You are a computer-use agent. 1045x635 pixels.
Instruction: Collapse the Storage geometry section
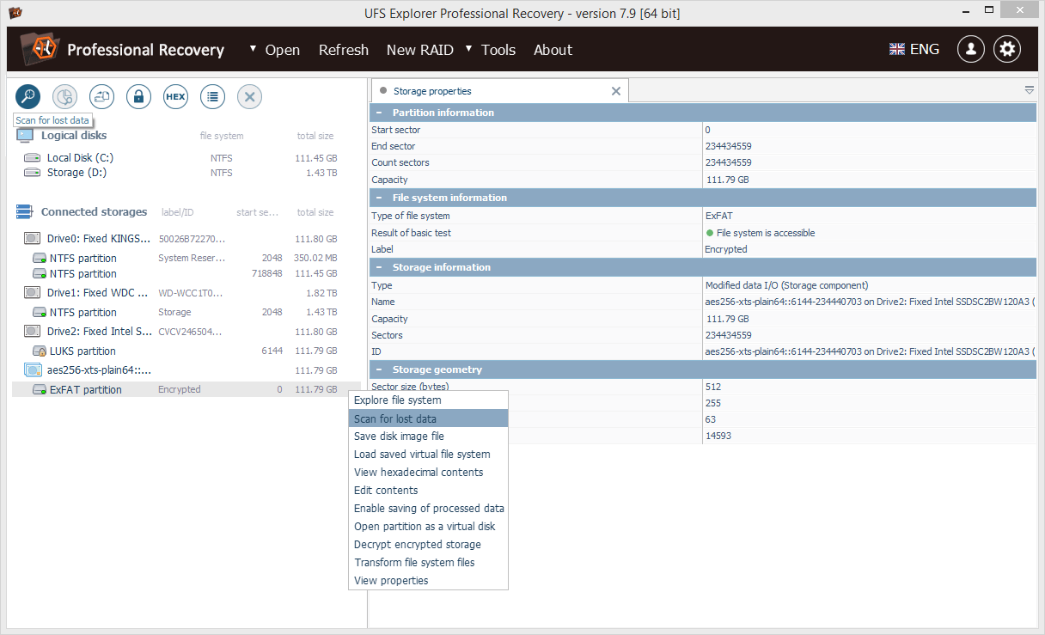[x=379, y=369]
